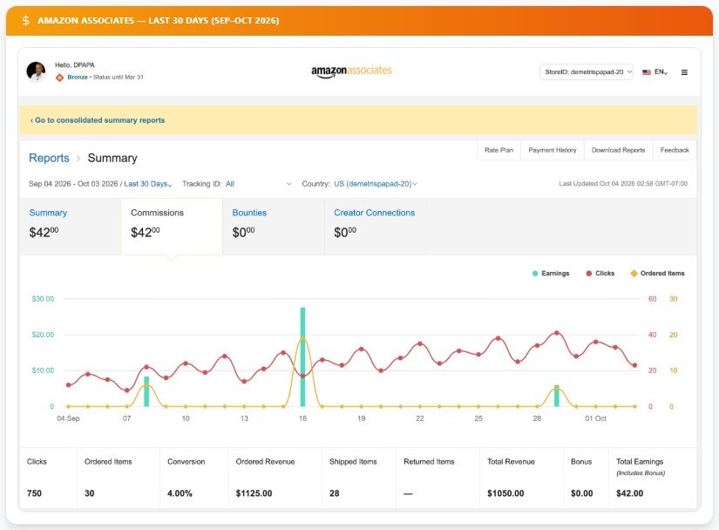719x530 pixels.
Task: Click the Returned Items column header
Action: pyautogui.click(x=429, y=462)
